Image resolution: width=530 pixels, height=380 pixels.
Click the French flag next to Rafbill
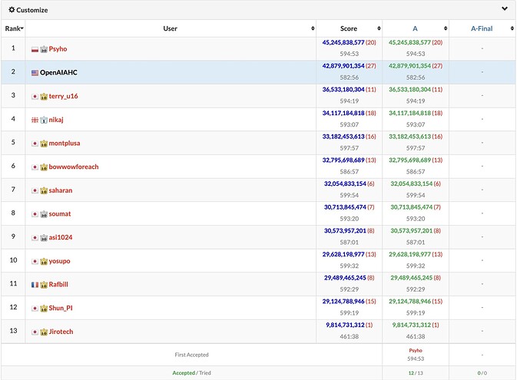pyautogui.click(x=35, y=285)
